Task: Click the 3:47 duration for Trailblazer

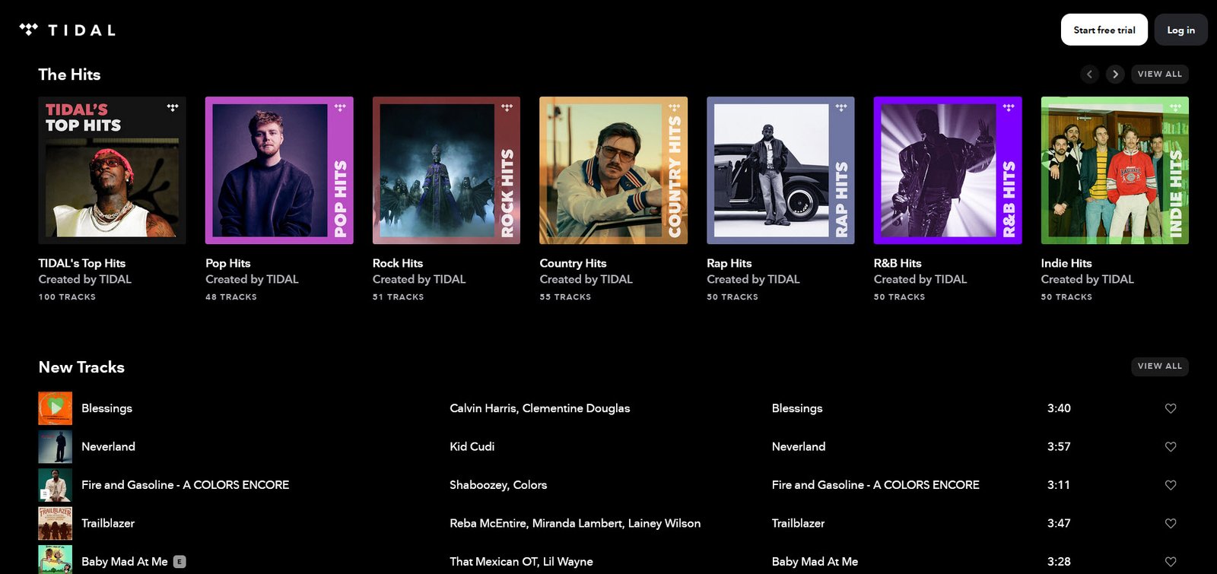Action: tap(1059, 523)
